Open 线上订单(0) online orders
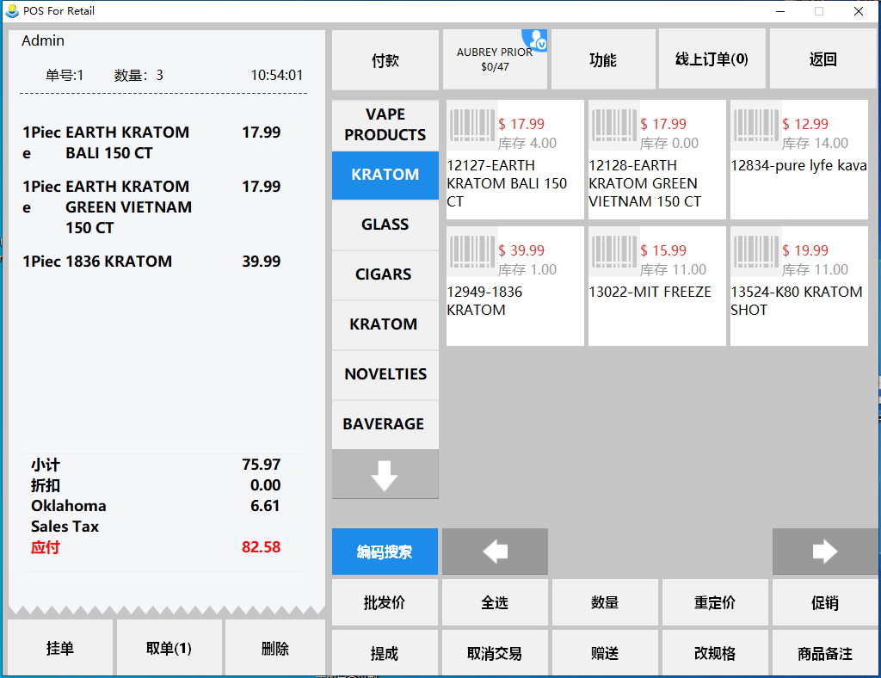This screenshot has width=881, height=678. (712, 59)
